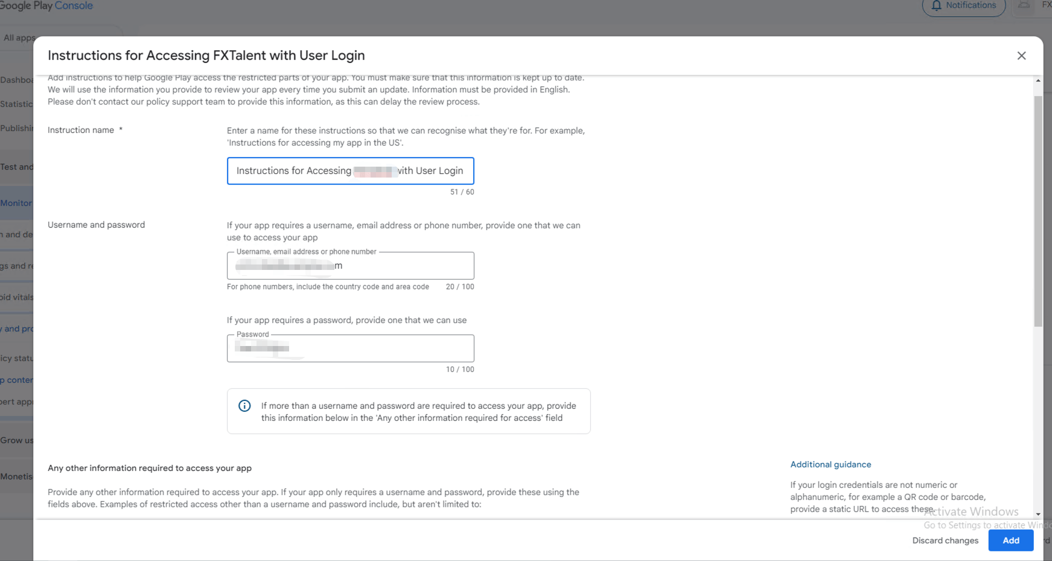Open All apps in the sidebar
Image resolution: width=1052 pixels, height=561 pixels.
click(18, 37)
